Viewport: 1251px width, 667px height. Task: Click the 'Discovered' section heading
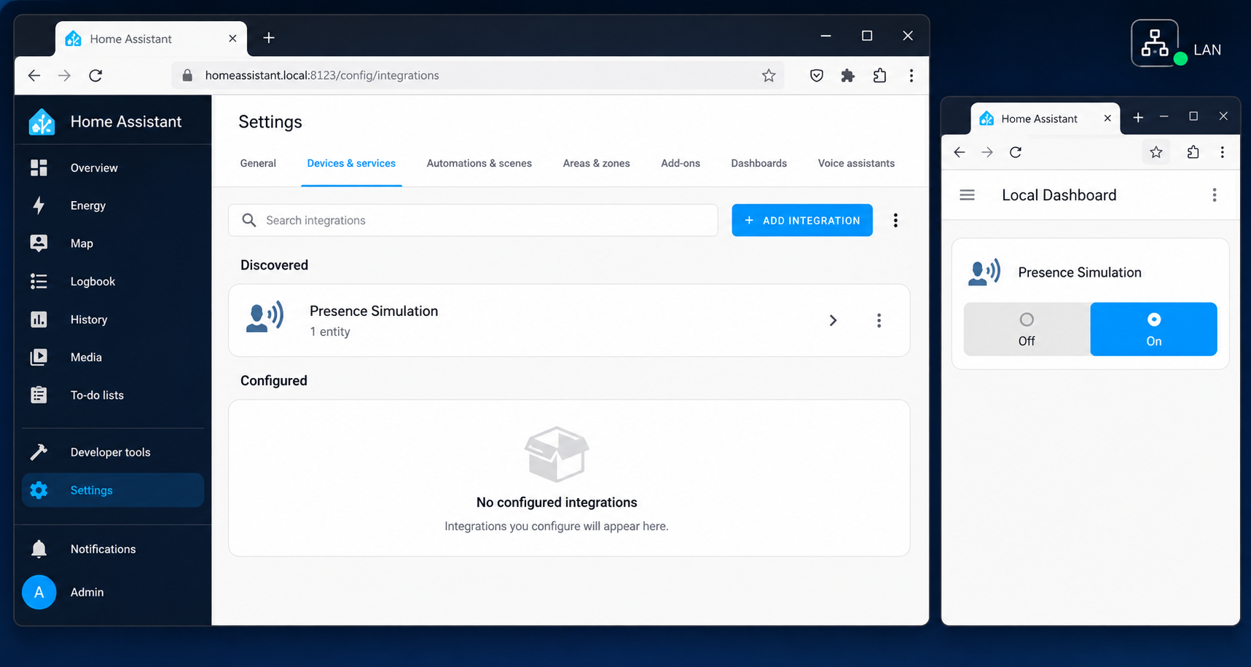click(x=274, y=265)
